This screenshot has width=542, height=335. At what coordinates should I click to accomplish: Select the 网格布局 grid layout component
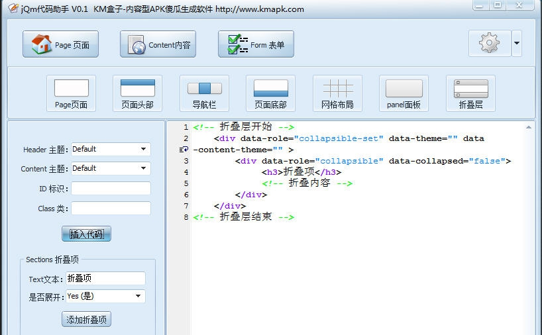338,93
